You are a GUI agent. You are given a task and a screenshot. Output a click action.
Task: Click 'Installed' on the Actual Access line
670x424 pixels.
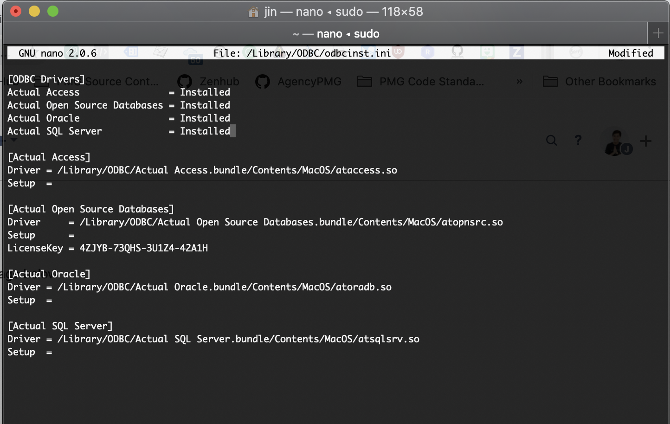click(205, 92)
